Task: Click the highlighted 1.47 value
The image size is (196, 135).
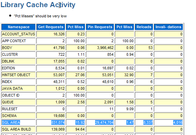Action: (130, 122)
